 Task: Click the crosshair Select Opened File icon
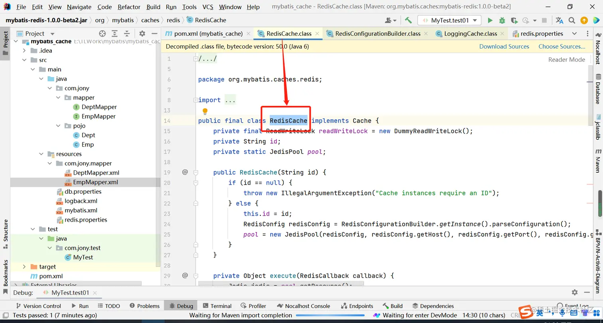(x=102, y=34)
